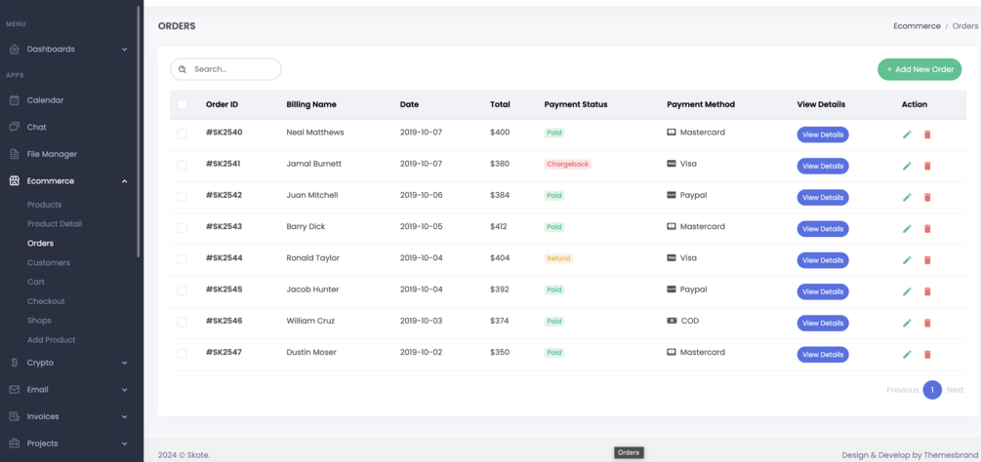The height and width of the screenshot is (462, 981).
Task: Edit order #SK2542 pencil icon
Action: click(907, 197)
